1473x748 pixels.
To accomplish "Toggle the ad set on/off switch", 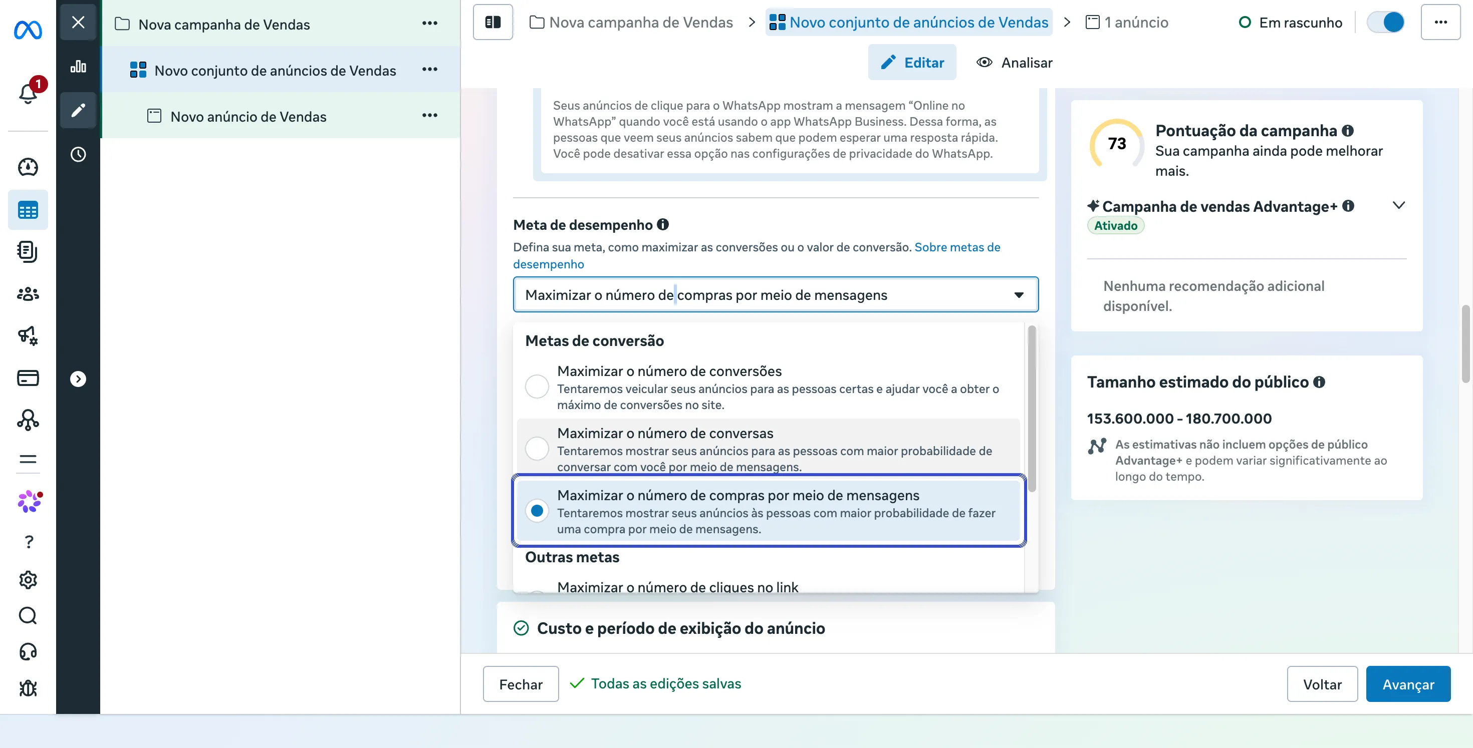I will (x=1385, y=23).
